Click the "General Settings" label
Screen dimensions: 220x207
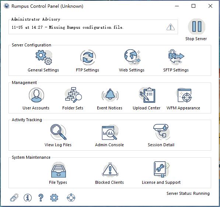43,70
